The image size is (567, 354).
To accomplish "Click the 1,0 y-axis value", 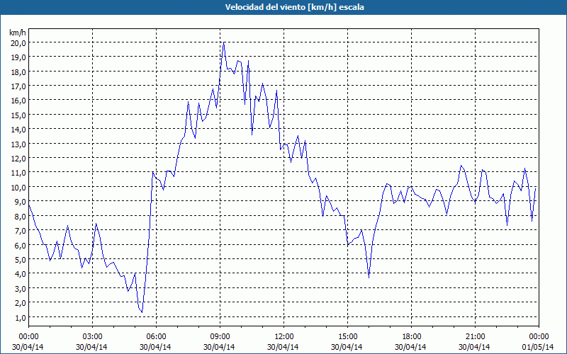I will [x=20, y=317].
